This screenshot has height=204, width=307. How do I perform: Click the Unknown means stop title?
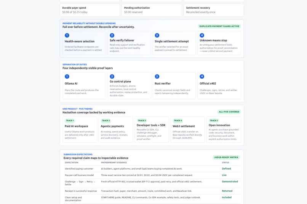213,40
